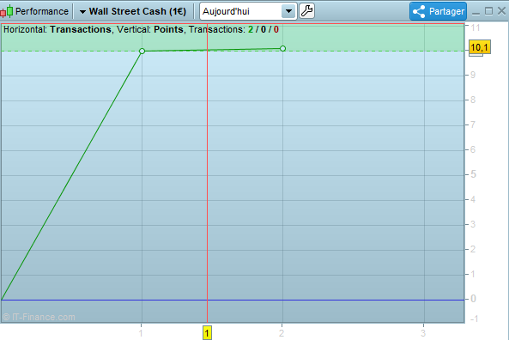Click the Transactions horizontal axis label
This screenshot has width=509, height=340.
point(81,29)
